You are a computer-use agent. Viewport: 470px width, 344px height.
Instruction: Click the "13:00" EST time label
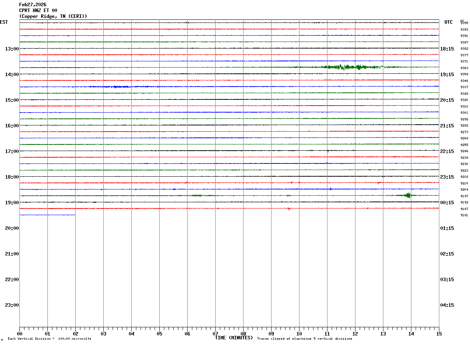pyautogui.click(x=12, y=49)
